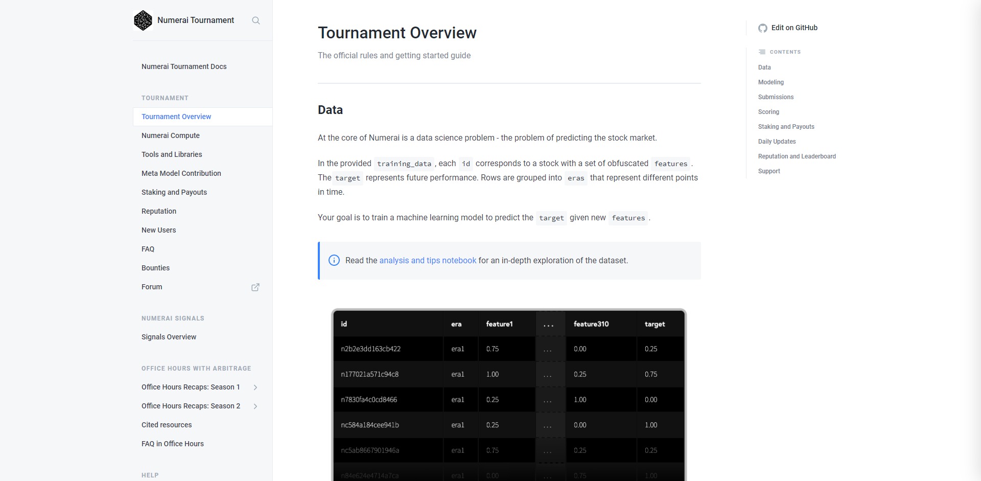Screen dimensions: 981x481
Task: Click the GitHub octocat icon
Action: pyautogui.click(x=763, y=28)
